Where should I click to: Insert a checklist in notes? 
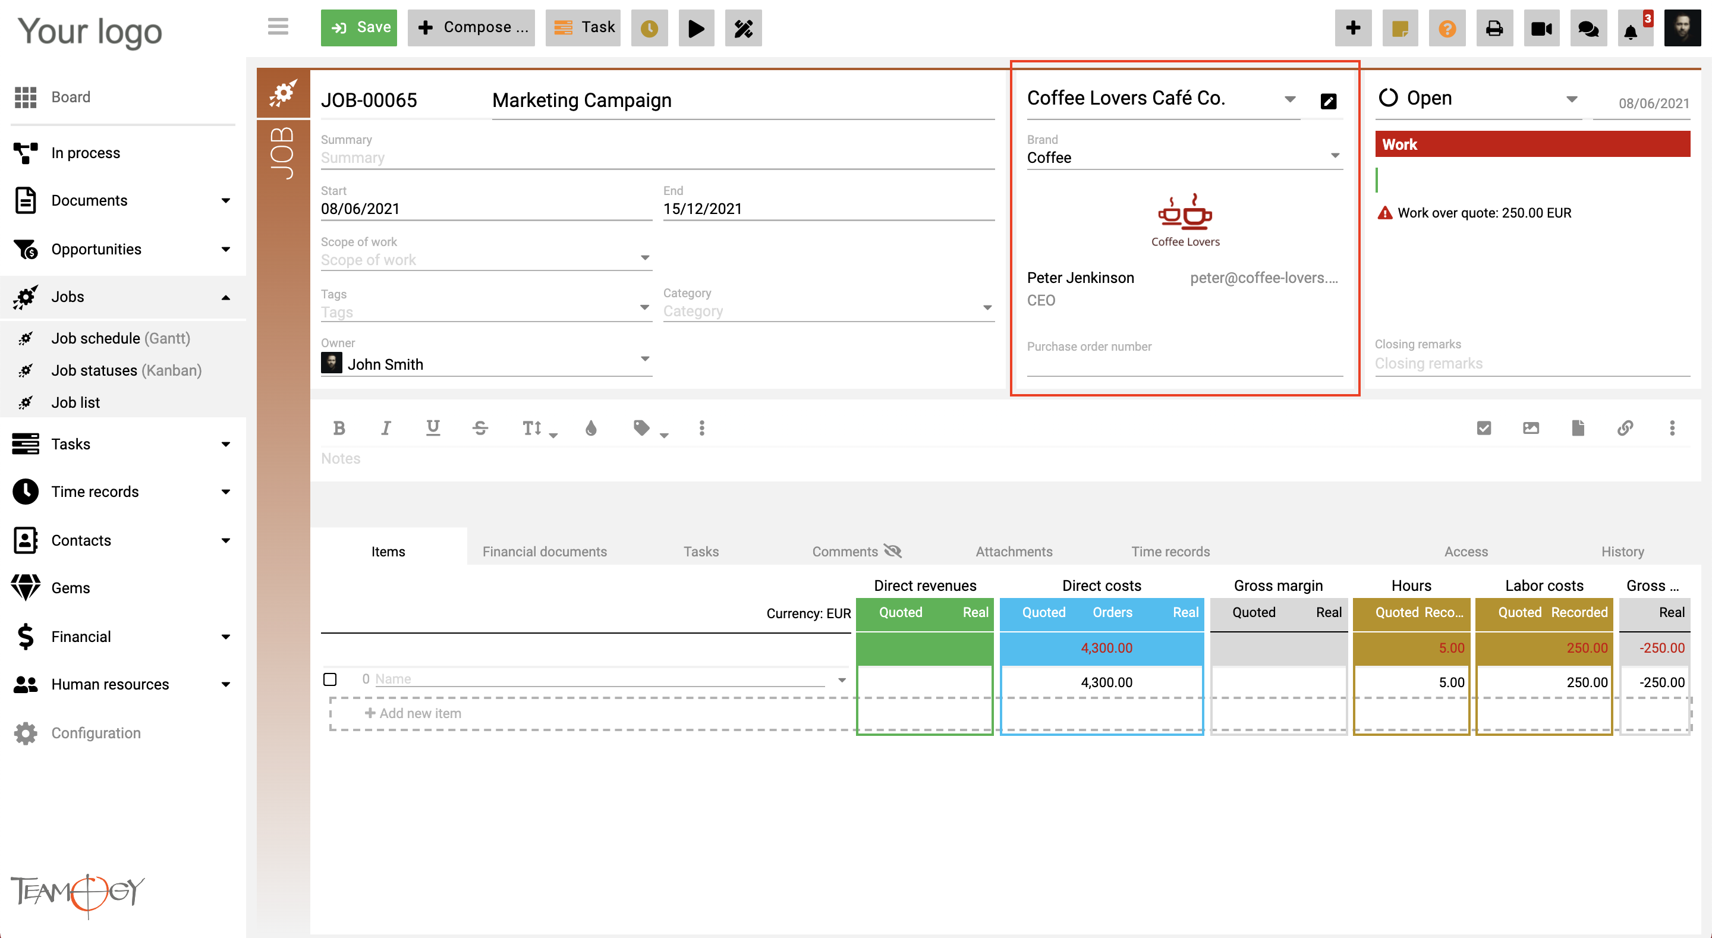tap(1483, 428)
